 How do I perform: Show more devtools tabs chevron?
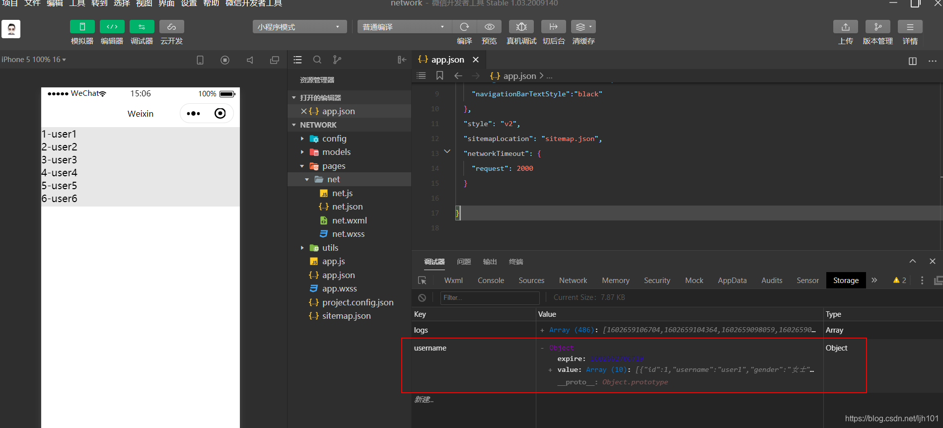coord(874,281)
